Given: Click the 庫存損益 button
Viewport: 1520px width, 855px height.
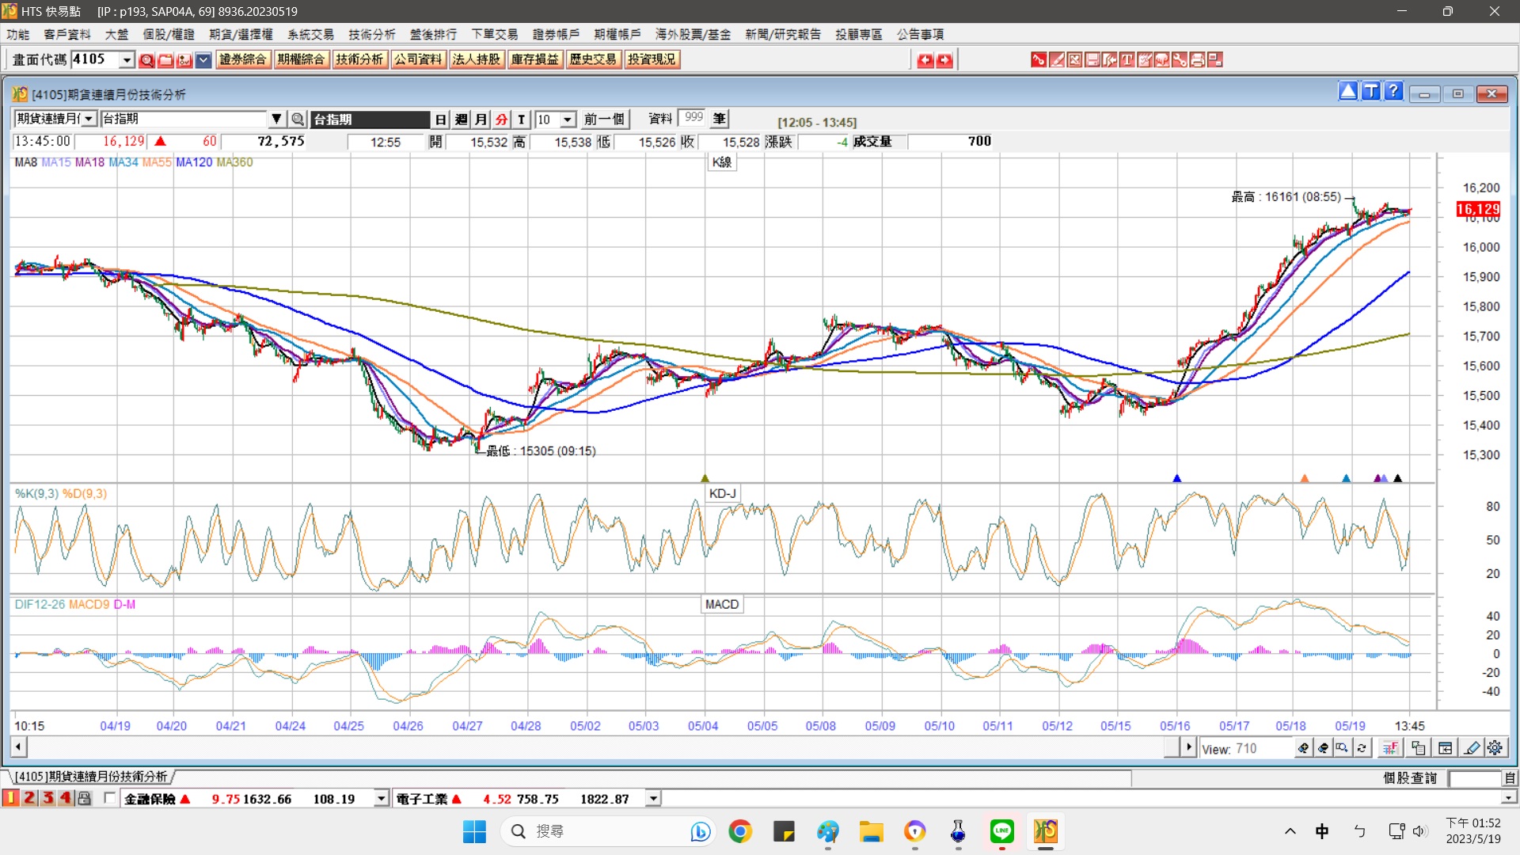Looking at the screenshot, I should (534, 59).
